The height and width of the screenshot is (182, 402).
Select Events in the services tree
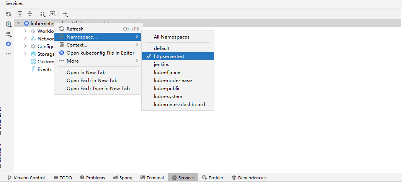pyautogui.click(x=44, y=69)
